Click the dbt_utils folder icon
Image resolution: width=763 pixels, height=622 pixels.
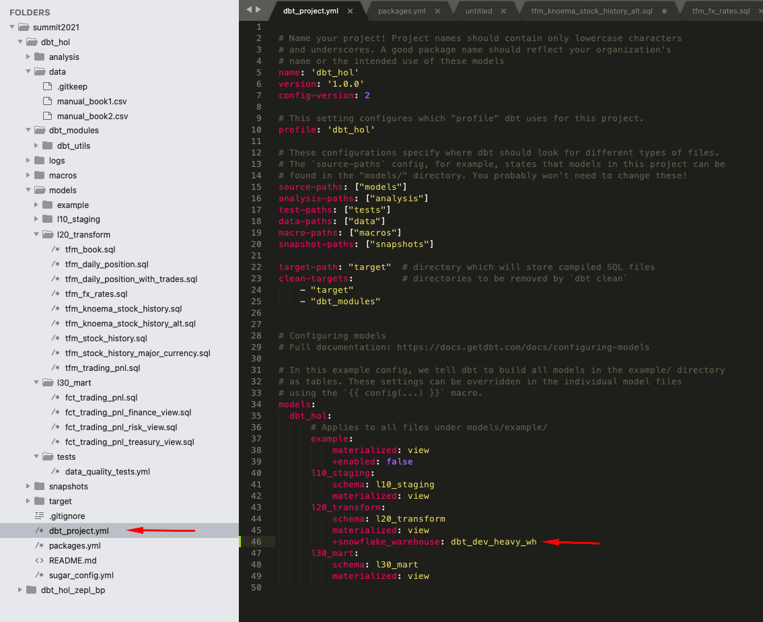click(x=47, y=145)
